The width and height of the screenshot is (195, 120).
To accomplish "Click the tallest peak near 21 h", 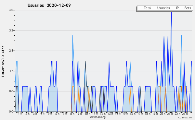I will [x=172, y=12].
